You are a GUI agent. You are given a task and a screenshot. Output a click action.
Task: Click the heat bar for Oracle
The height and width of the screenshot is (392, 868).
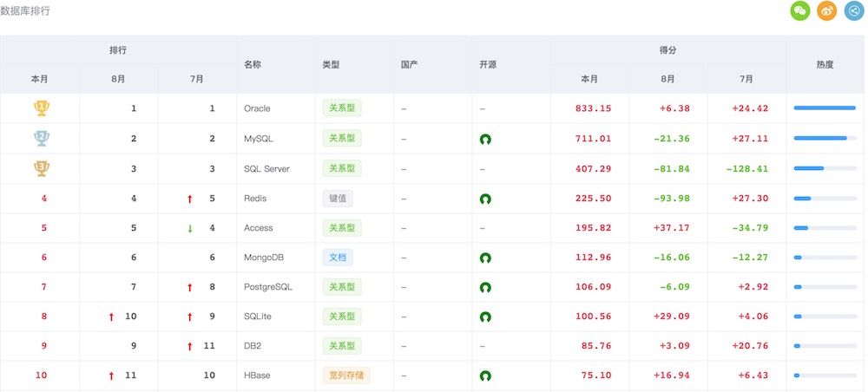click(x=825, y=108)
